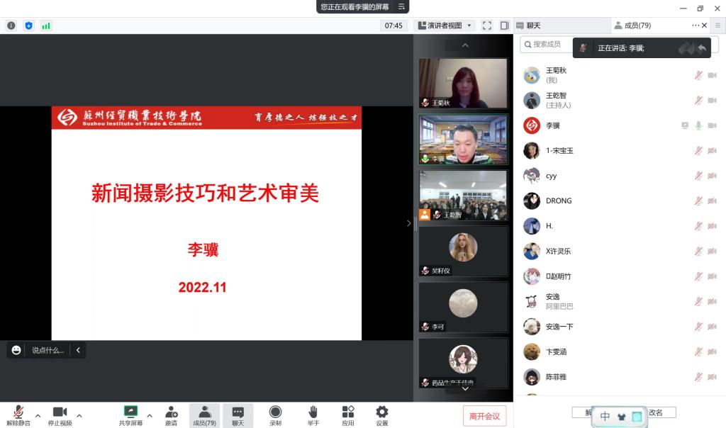Click the 邀请 invite icon

coord(172,415)
